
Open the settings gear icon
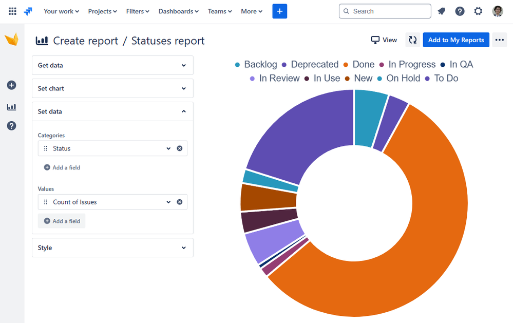tap(478, 11)
